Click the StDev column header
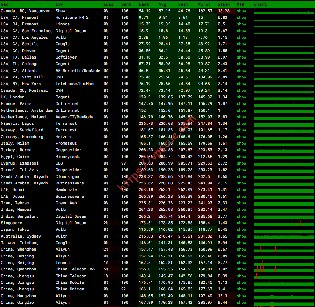This screenshot has height=307, width=315. [x=224, y=4]
